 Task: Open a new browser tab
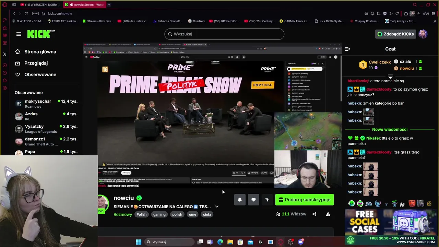[x=109, y=5]
